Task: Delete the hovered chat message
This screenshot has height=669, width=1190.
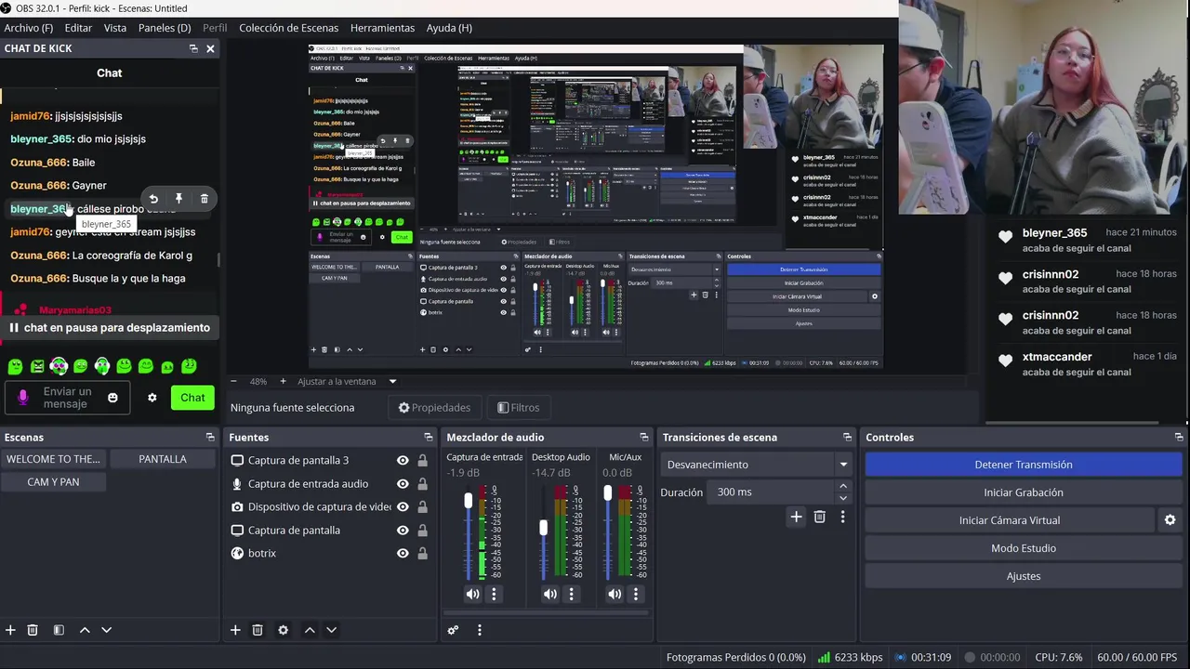Action: tap(205, 199)
